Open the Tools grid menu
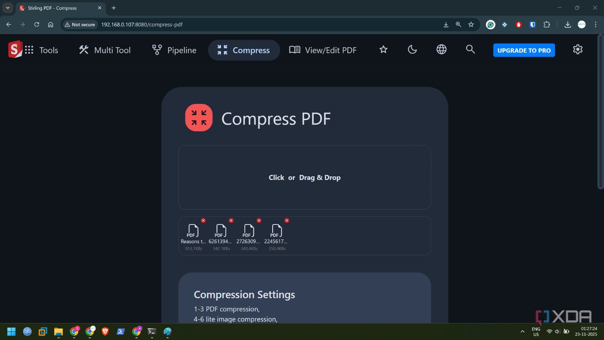The height and width of the screenshot is (340, 604). [x=42, y=50]
